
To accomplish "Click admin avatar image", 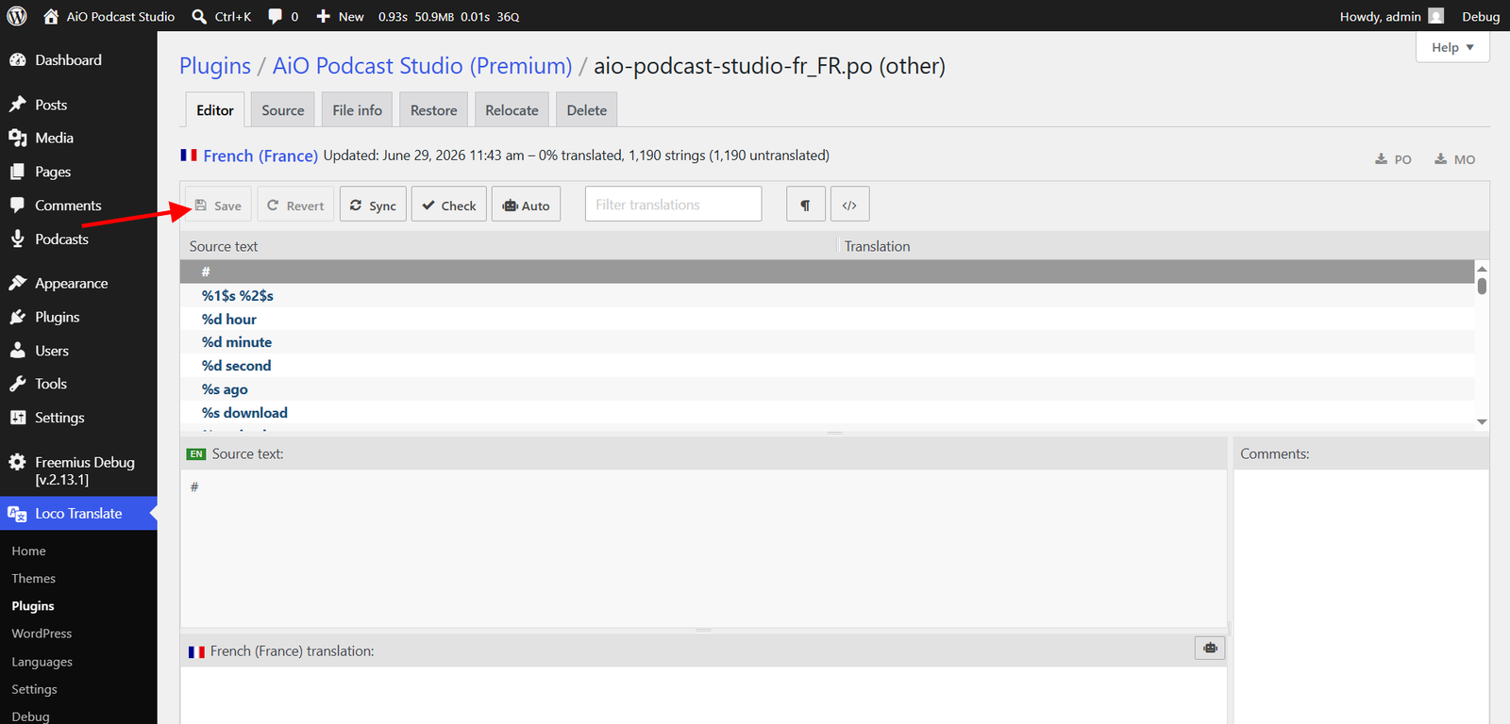I will tap(1436, 16).
